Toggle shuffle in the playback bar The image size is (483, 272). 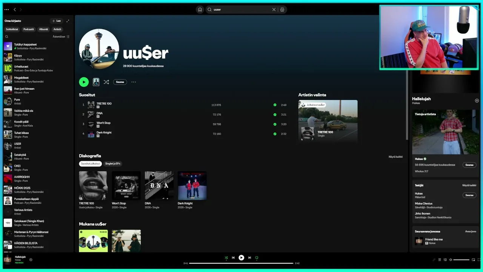[226, 258]
